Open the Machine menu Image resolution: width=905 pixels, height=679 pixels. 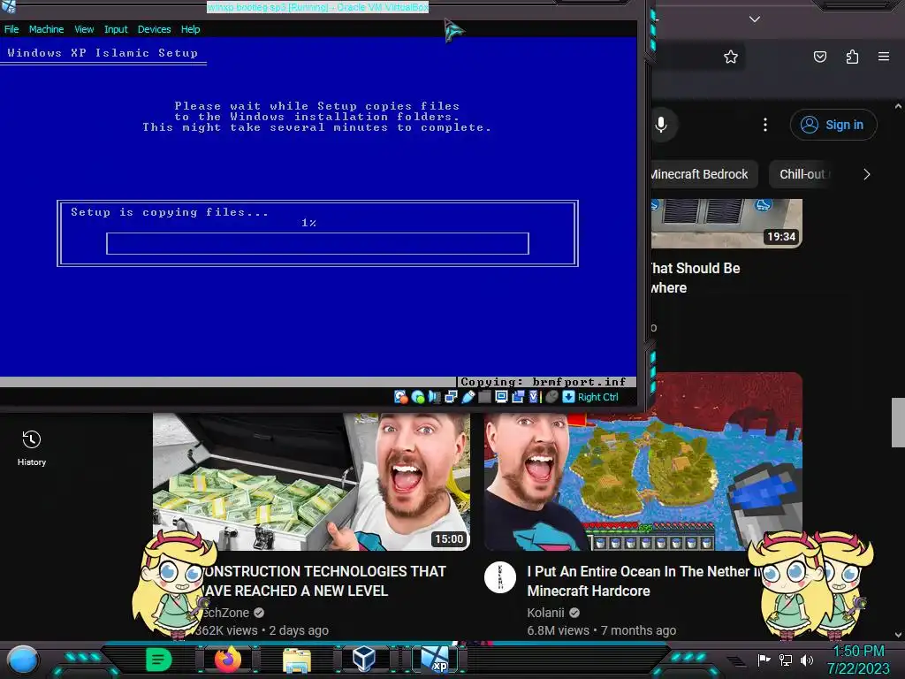tap(46, 29)
